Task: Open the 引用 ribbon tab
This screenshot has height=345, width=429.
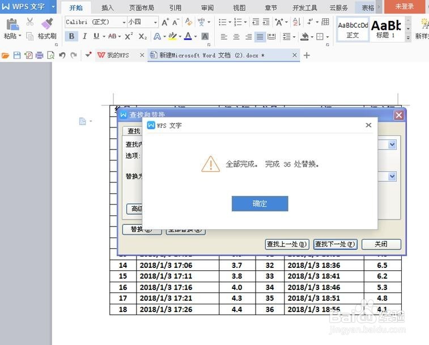Action: pos(175,8)
